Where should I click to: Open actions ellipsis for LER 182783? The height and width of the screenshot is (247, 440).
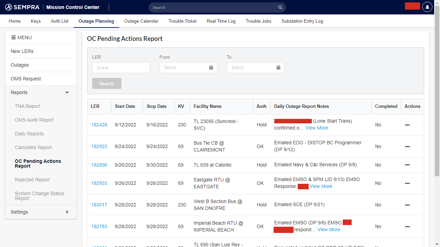[x=407, y=227]
